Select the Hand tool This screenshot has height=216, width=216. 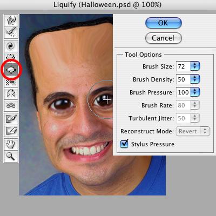pos(11,144)
